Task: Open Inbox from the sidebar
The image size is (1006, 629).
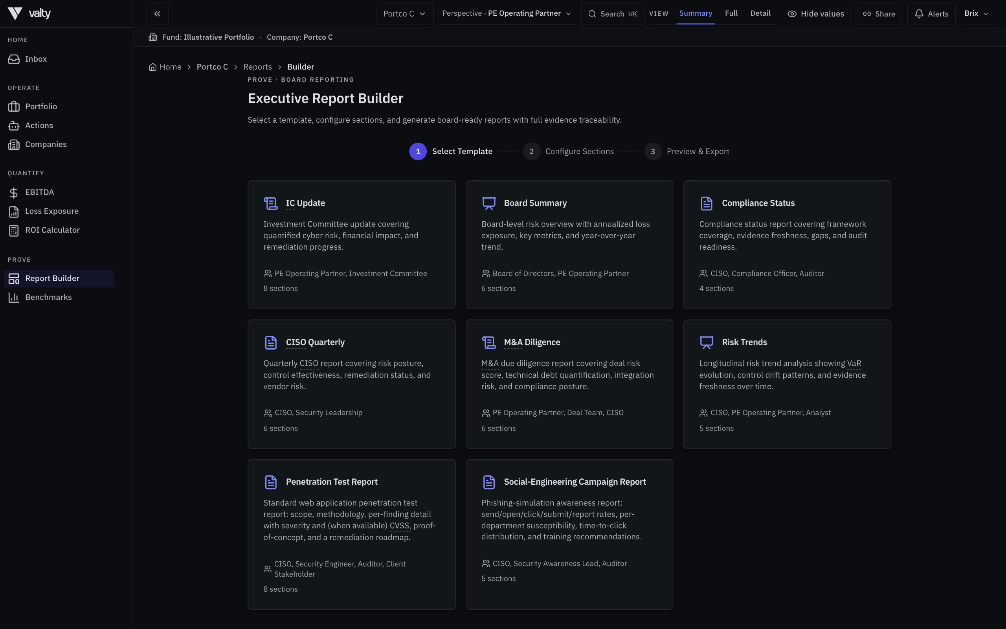Action: [x=58, y=59]
